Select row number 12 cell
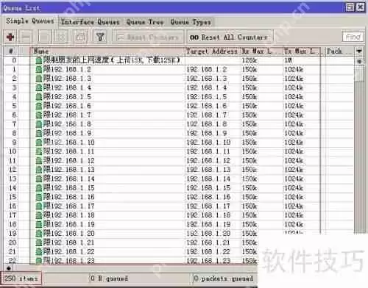 (13, 170)
